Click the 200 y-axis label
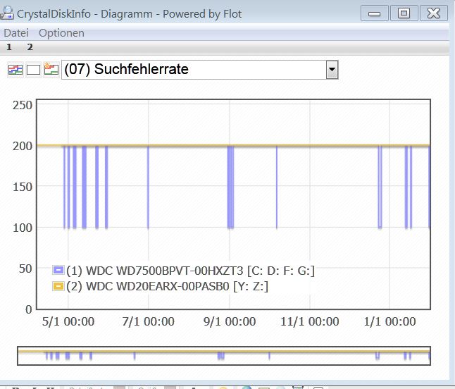Viewport: 455px width, 389px height. click(23, 146)
